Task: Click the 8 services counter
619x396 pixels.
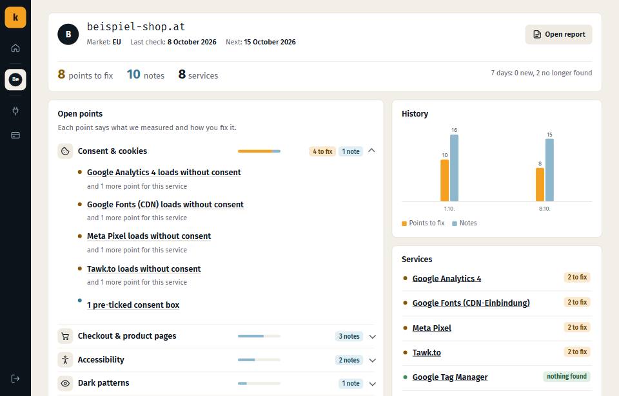Action: (198, 75)
